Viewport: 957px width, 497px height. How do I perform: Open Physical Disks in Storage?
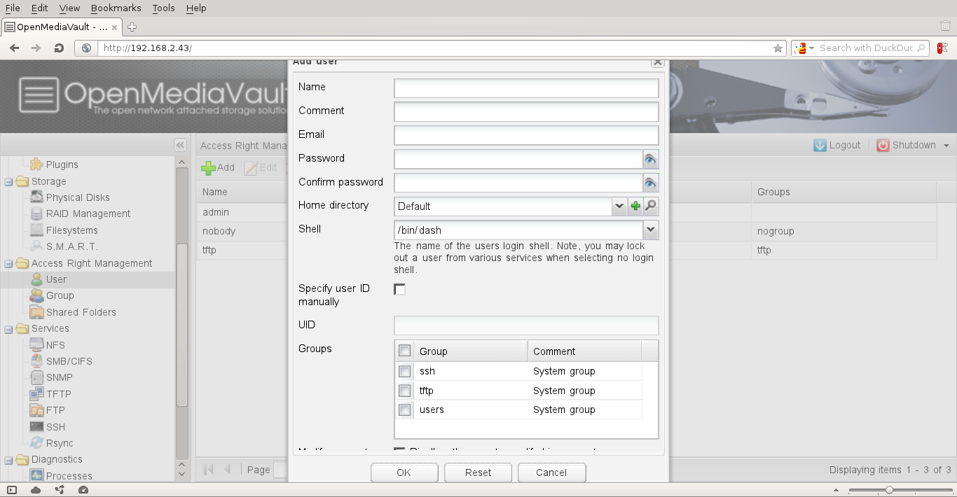pos(69,197)
